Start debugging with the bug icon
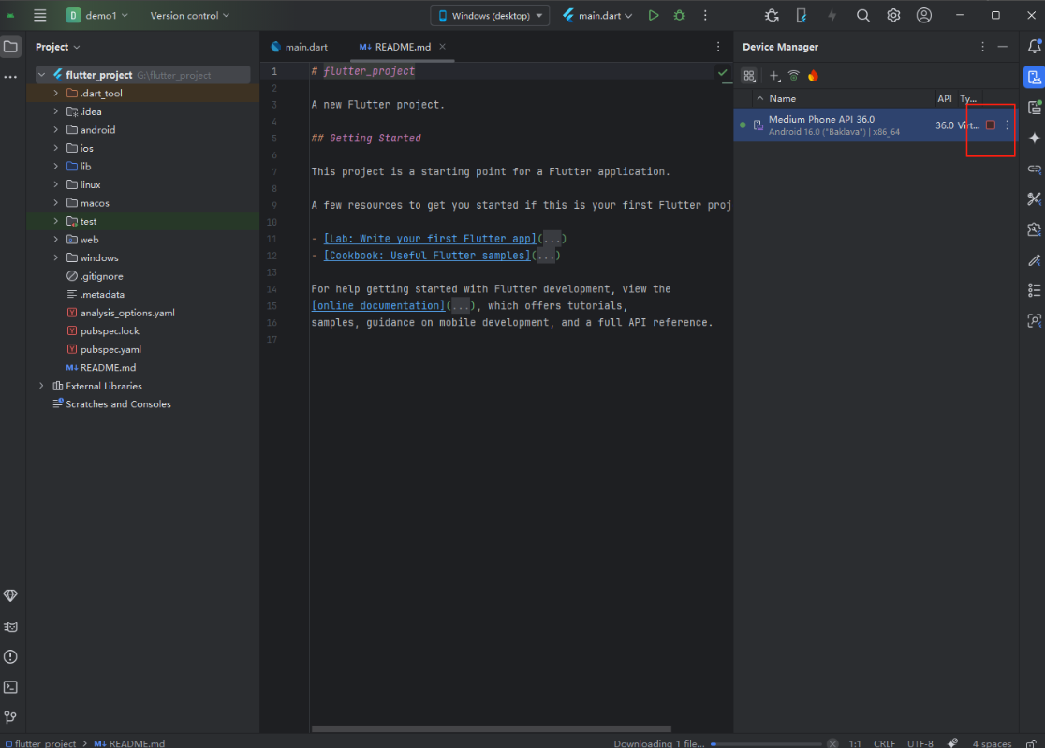Screen dimensions: 1045x748 (x=679, y=15)
